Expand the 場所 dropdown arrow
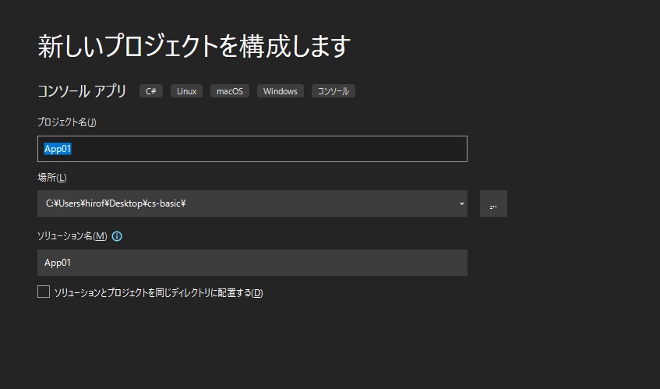 [462, 204]
